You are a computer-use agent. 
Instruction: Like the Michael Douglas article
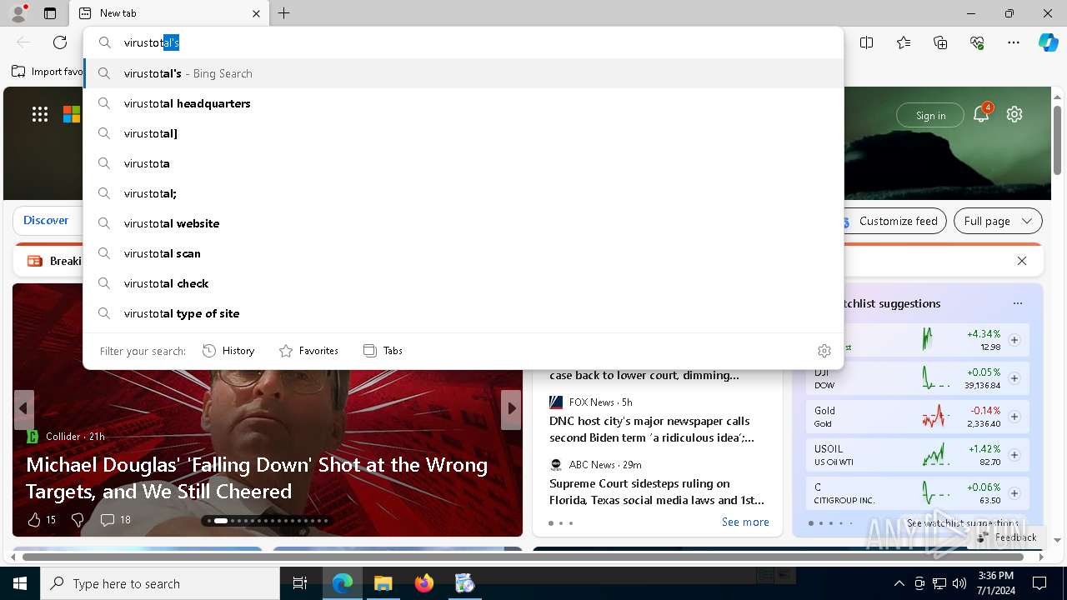[42, 520]
